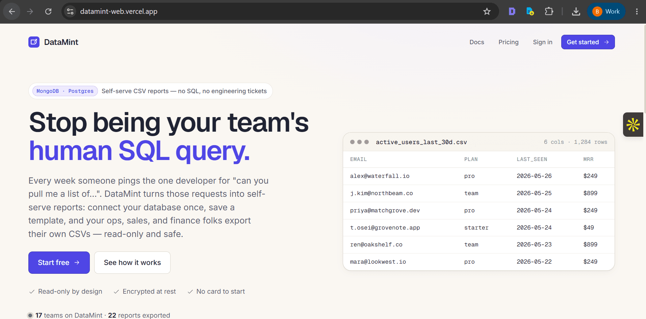Screen dimensions: 646x319
Task: Select the ren@oakshelf.co email cell
Action: [376, 245]
